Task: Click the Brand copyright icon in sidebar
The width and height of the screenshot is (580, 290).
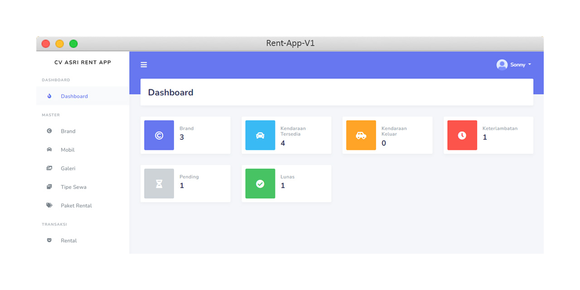Action: [x=49, y=131]
